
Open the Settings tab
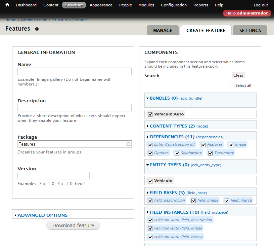tap(250, 30)
